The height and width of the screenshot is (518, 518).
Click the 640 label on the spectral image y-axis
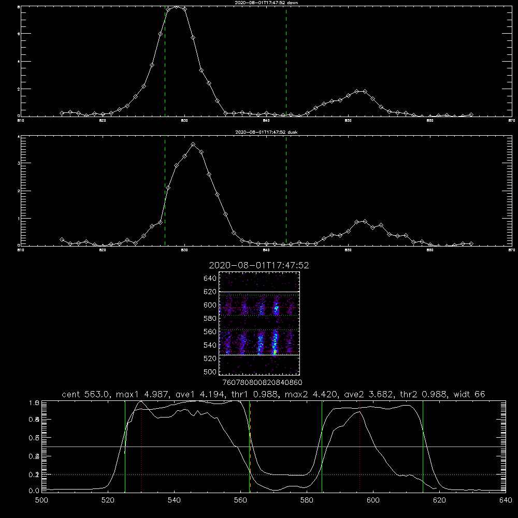pos(210,279)
